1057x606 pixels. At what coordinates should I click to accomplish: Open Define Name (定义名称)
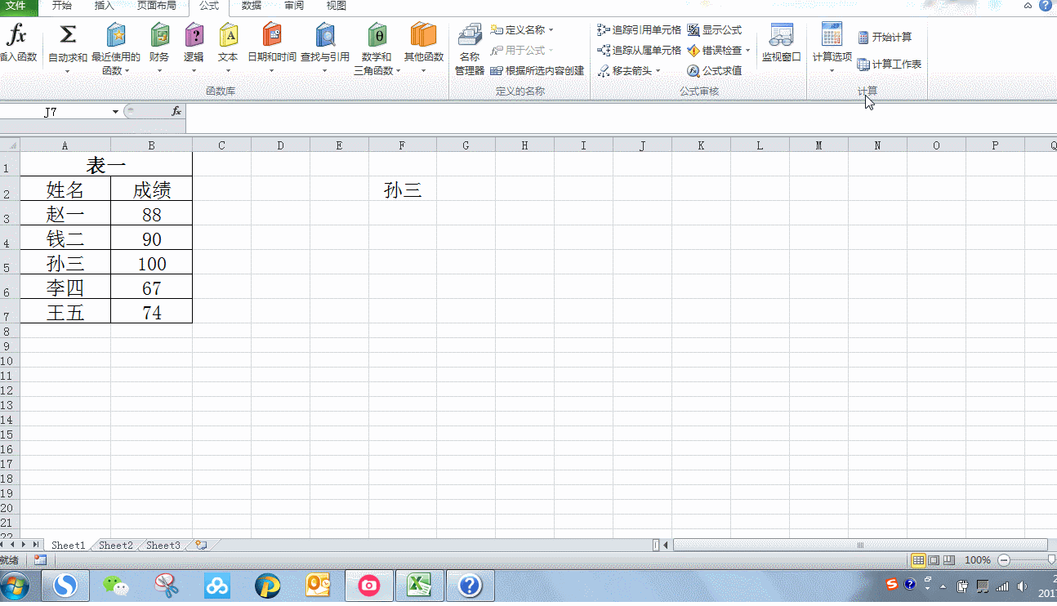click(518, 29)
